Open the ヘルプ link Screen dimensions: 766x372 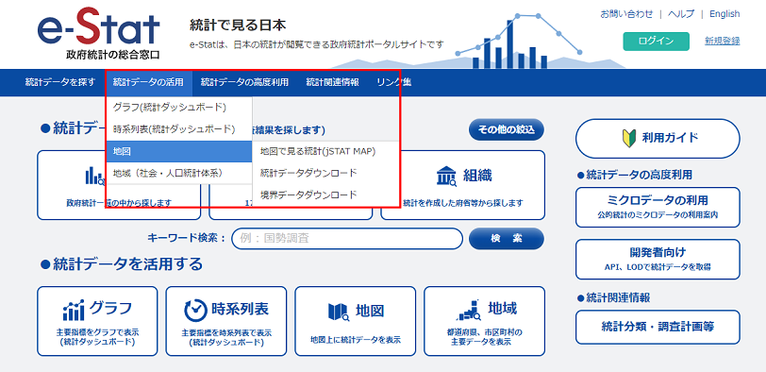pyautogui.click(x=681, y=14)
